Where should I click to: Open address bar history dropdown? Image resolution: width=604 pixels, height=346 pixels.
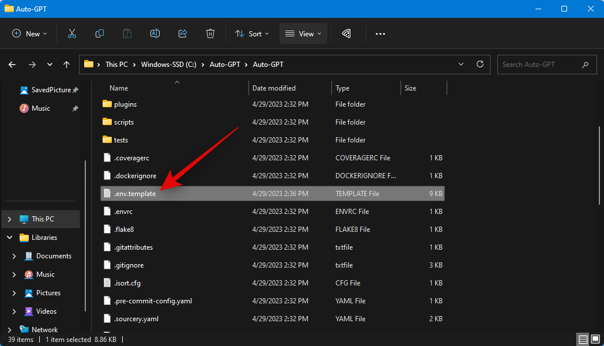[x=460, y=64]
